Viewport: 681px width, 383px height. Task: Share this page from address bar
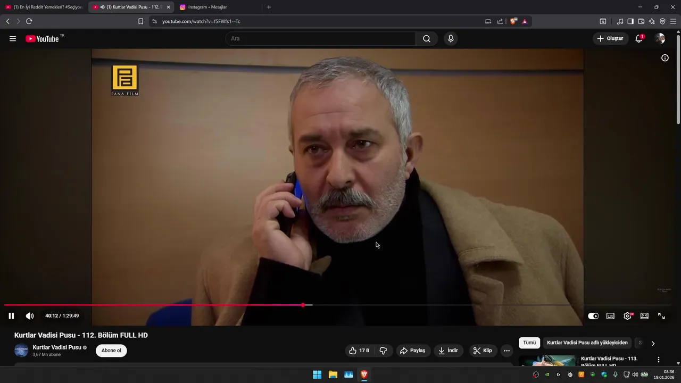pyautogui.click(x=500, y=21)
